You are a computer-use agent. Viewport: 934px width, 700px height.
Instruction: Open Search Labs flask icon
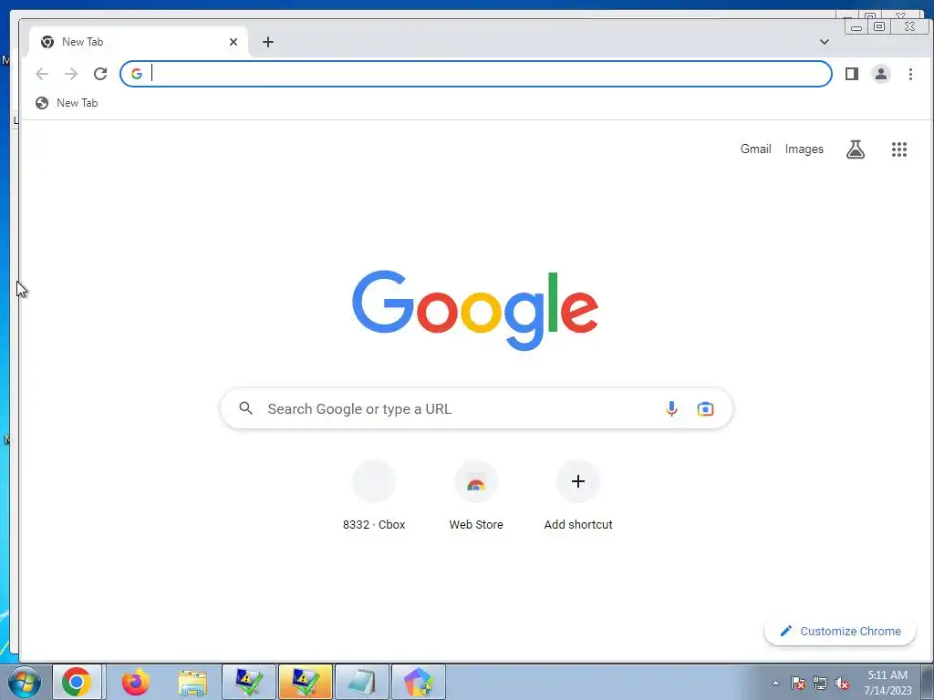click(x=856, y=149)
